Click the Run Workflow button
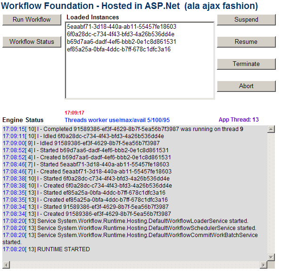 tap(32, 20)
